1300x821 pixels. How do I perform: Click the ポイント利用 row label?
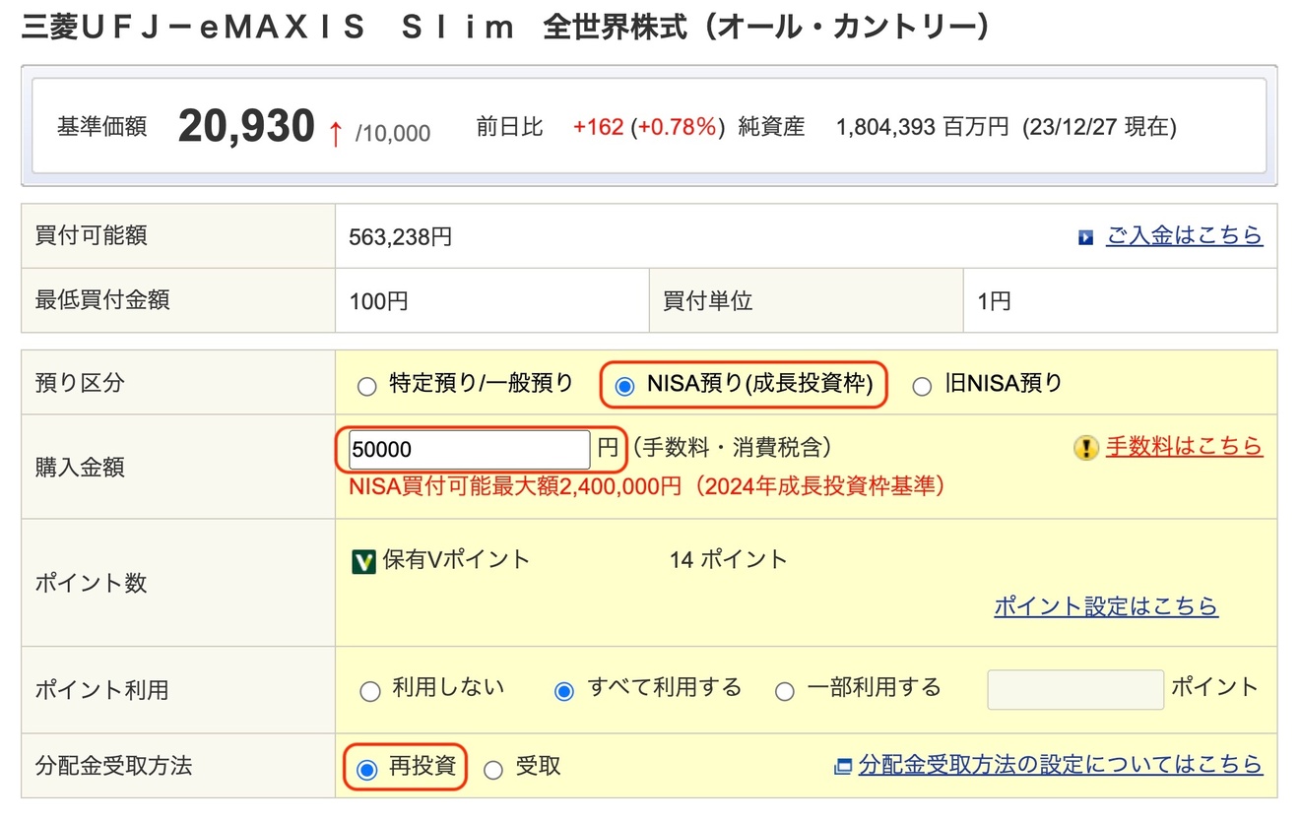click(x=102, y=690)
